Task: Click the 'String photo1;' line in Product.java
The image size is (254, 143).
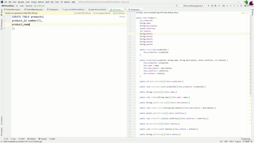Action: coord(146,34)
